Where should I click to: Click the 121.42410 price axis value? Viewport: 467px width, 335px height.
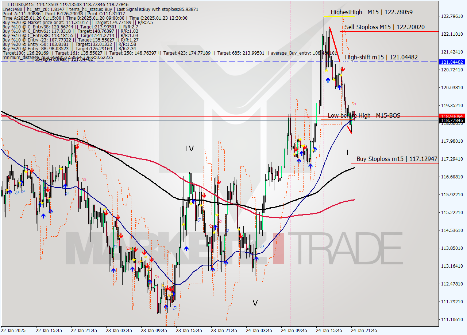tap(452, 52)
